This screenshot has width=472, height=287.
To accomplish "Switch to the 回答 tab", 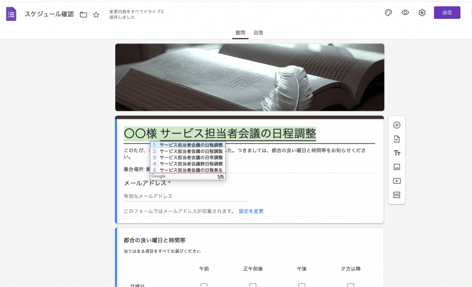I will [258, 33].
